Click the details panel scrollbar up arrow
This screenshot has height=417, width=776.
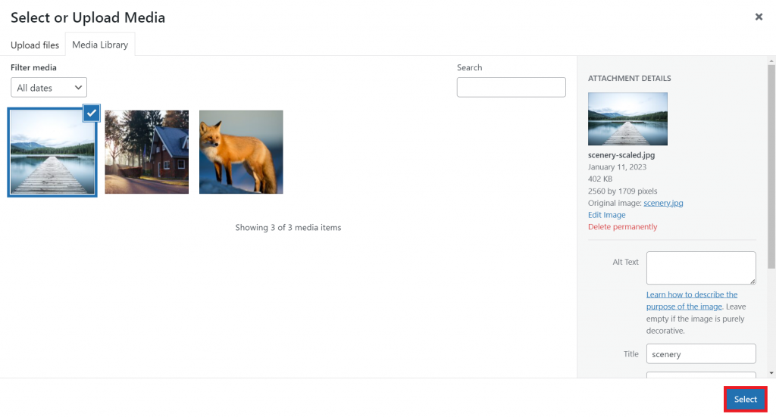coord(771,61)
